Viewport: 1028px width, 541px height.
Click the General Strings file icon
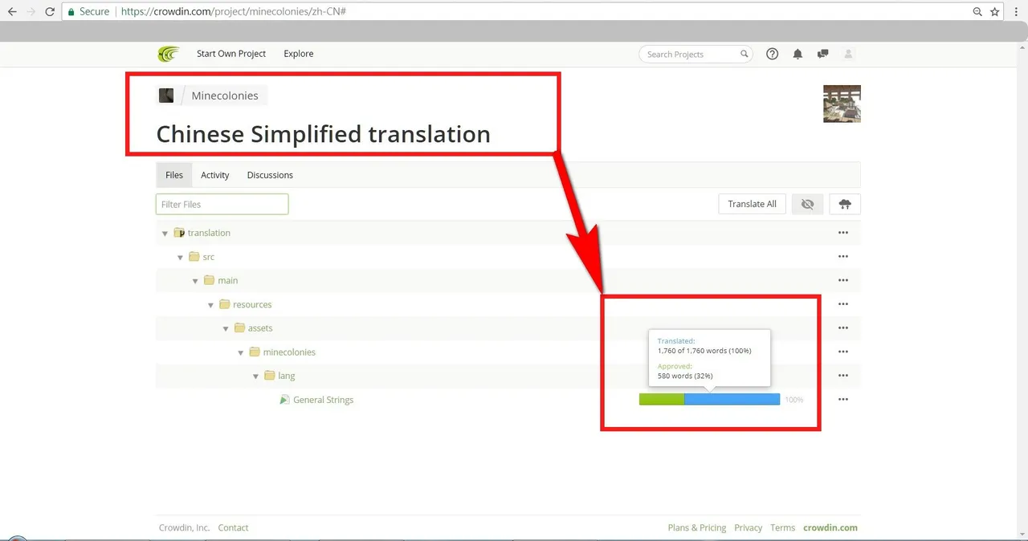click(284, 400)
